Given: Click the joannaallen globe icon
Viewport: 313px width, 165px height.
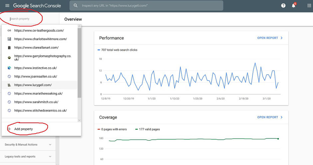Looking at the screenshot, I should [9, 77].
